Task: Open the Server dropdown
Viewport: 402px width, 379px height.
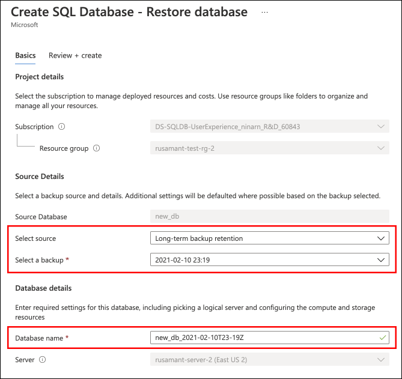Action: click(x=269, y=360)
